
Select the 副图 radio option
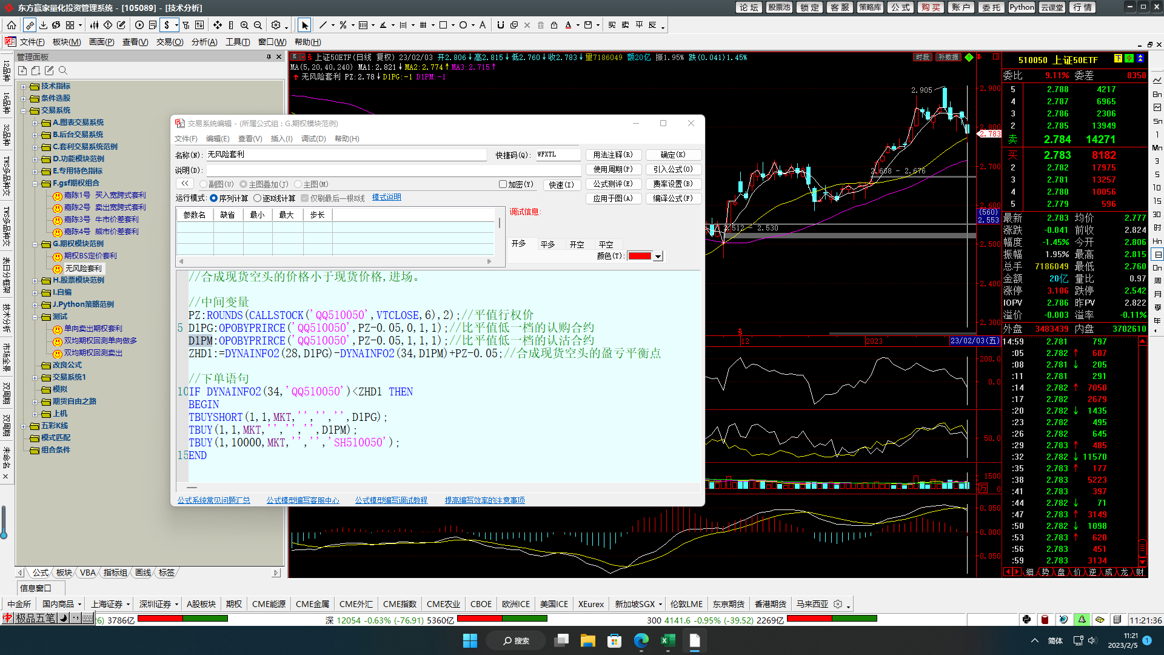click(x=204, y=184)
